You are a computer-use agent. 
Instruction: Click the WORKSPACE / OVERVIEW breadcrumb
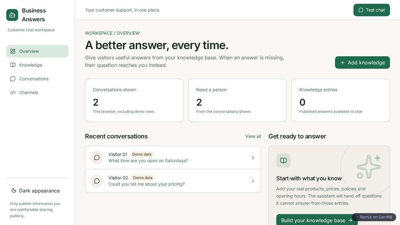point(112,33)
